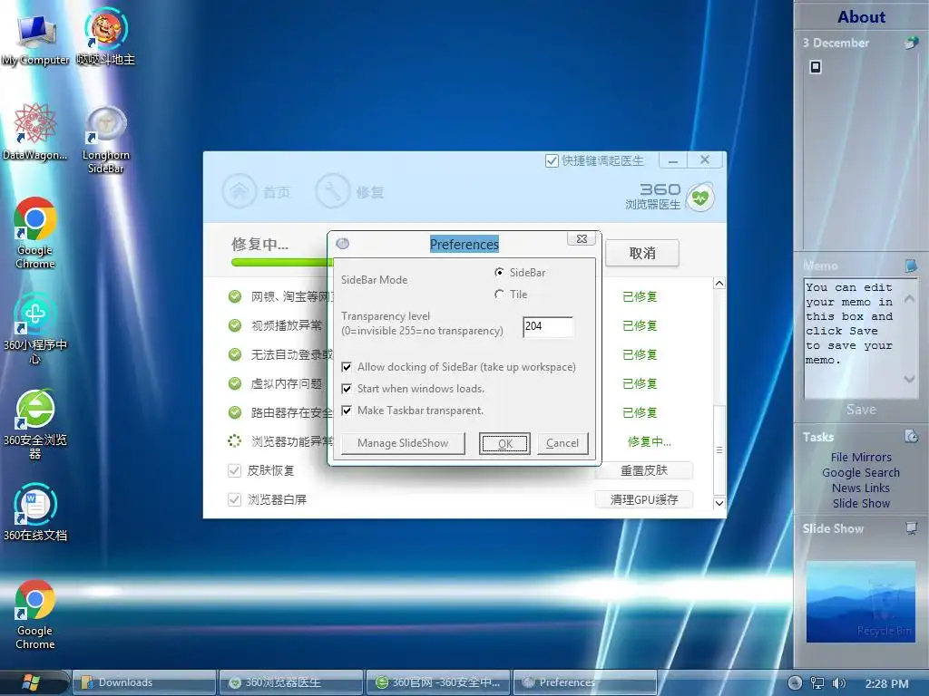
Task: Click the round tray icon left of network
Action: coord(795,683)
